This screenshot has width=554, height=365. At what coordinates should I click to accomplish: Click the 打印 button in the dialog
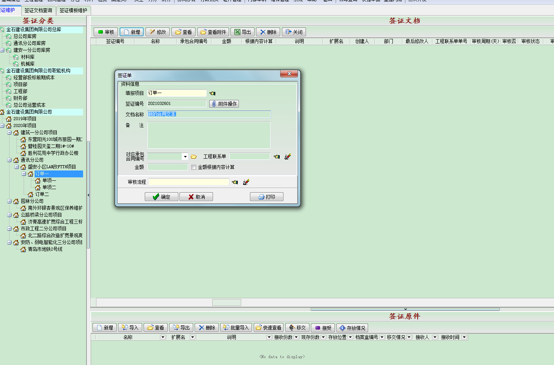(266, 197)
